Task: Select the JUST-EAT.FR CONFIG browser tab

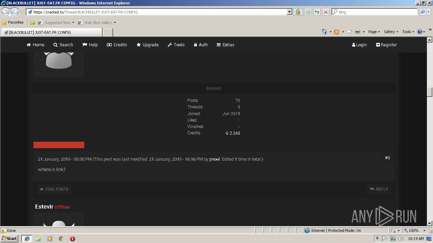Action: point(51,32)
